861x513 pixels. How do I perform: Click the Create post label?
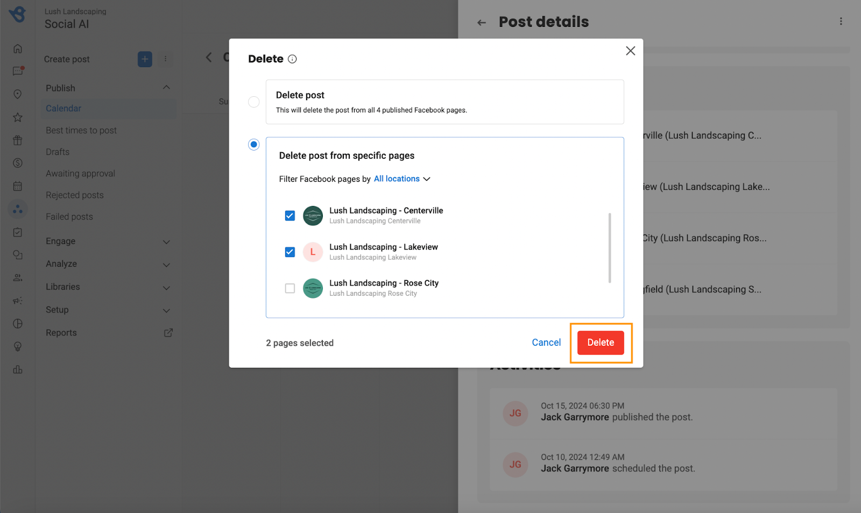point(67,59)
